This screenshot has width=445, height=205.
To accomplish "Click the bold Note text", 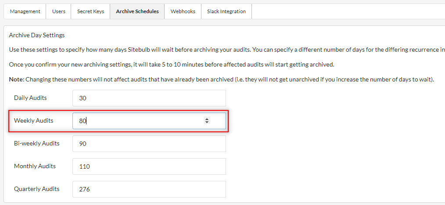I will click(x=17, y=80).
